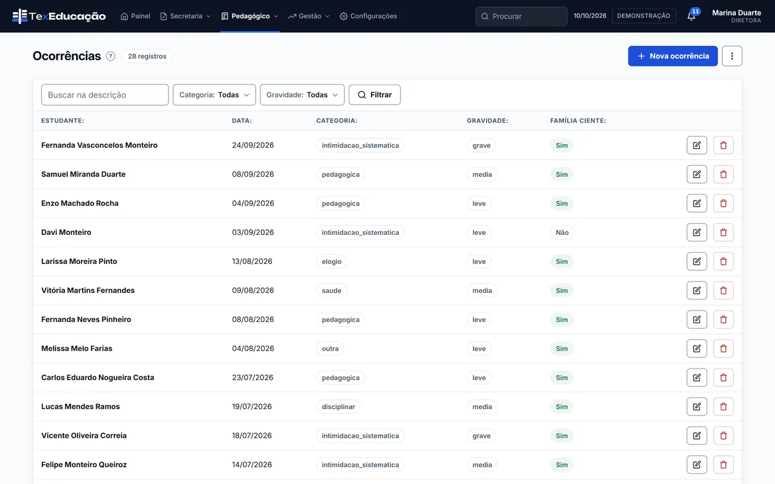The height and width of the screenshot is (484, 775).
Task: Click the DEMONSTRAÇÃO badge
Action: [644, 16]
